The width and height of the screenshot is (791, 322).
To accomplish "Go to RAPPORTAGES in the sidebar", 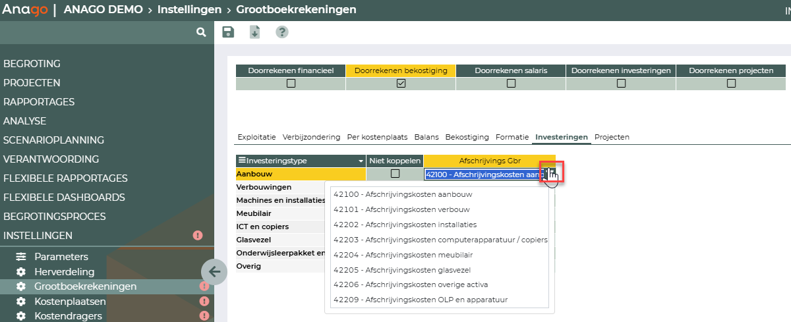I will click(39, 102).
